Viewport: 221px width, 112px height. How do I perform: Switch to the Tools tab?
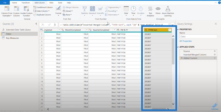(x=60, y=3)
